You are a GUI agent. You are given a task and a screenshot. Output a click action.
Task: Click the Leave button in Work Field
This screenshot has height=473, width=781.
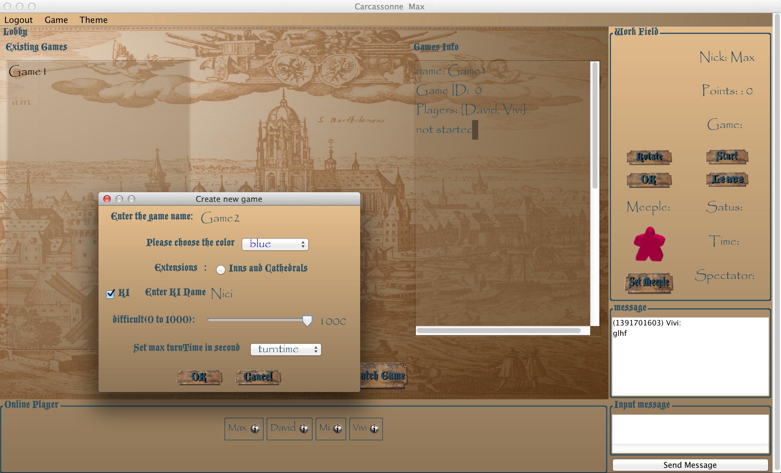[727, 179]
